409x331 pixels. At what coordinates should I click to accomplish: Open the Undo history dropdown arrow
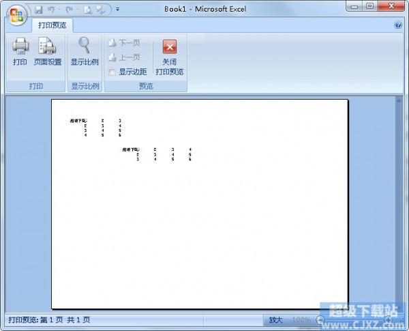pos(60,10)
